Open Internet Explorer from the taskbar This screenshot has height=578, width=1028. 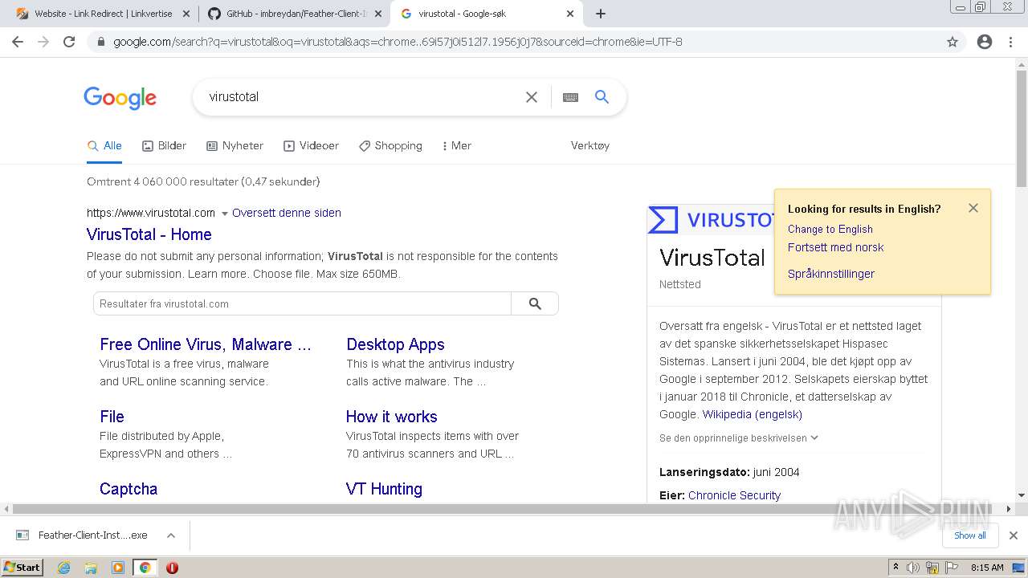coord(64,568)
